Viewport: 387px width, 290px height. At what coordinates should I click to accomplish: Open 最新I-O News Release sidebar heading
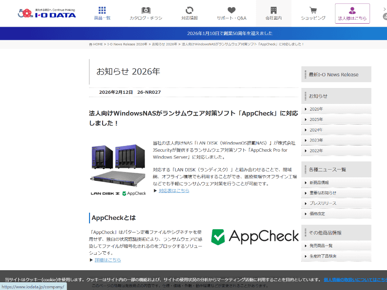pos(336,74)
